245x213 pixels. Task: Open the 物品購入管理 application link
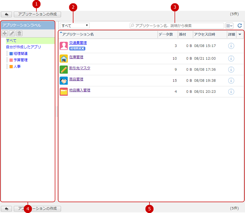click(x=80, y=90)
